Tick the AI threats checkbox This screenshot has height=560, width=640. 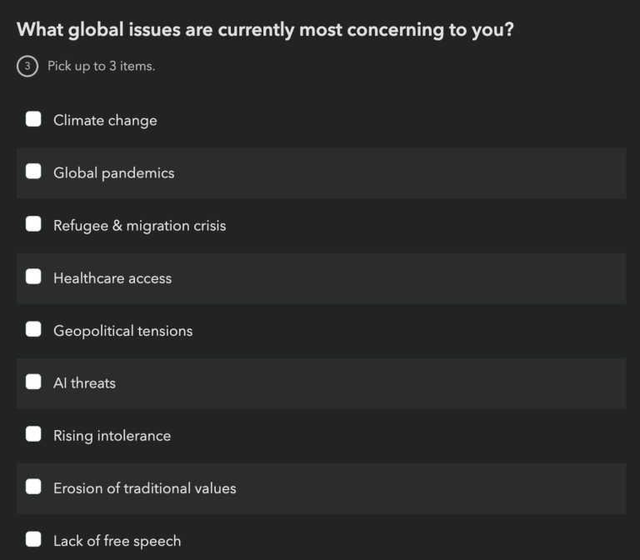coord(33,382)
